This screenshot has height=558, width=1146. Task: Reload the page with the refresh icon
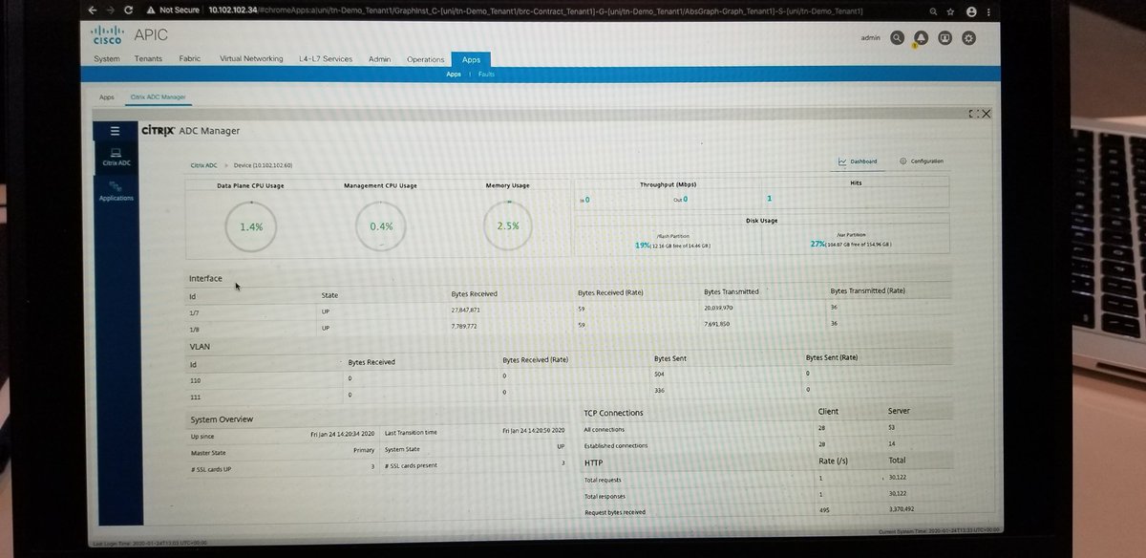[128, 9]
